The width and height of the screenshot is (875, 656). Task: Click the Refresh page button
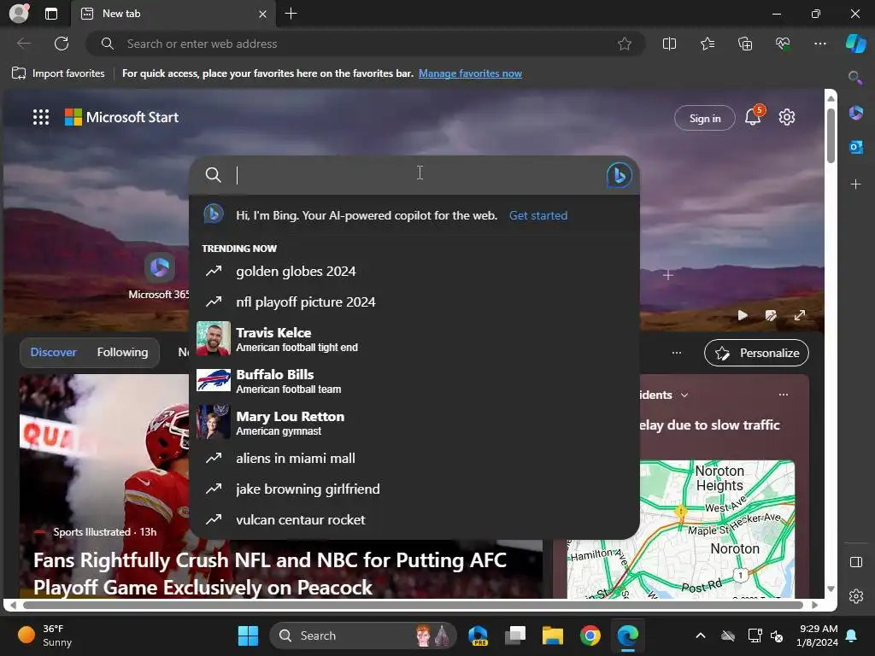62,44
